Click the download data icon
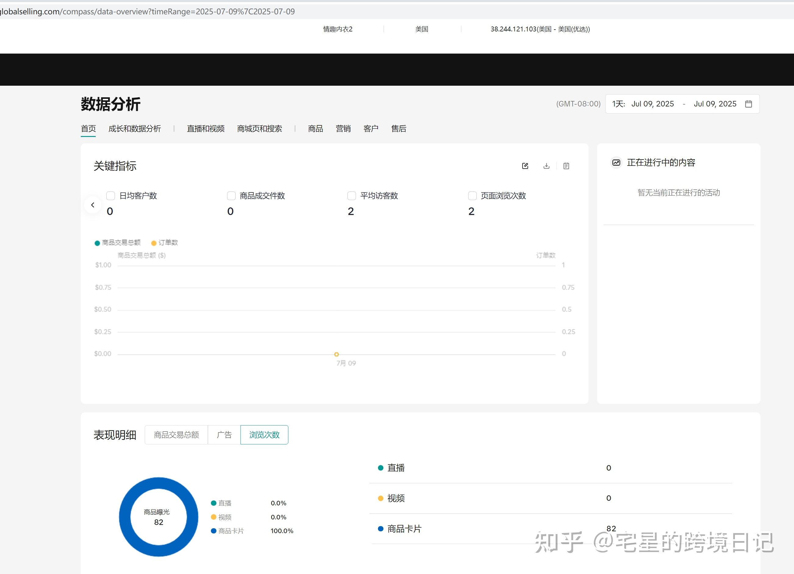The image size is (794, 574). click(546, 166)
